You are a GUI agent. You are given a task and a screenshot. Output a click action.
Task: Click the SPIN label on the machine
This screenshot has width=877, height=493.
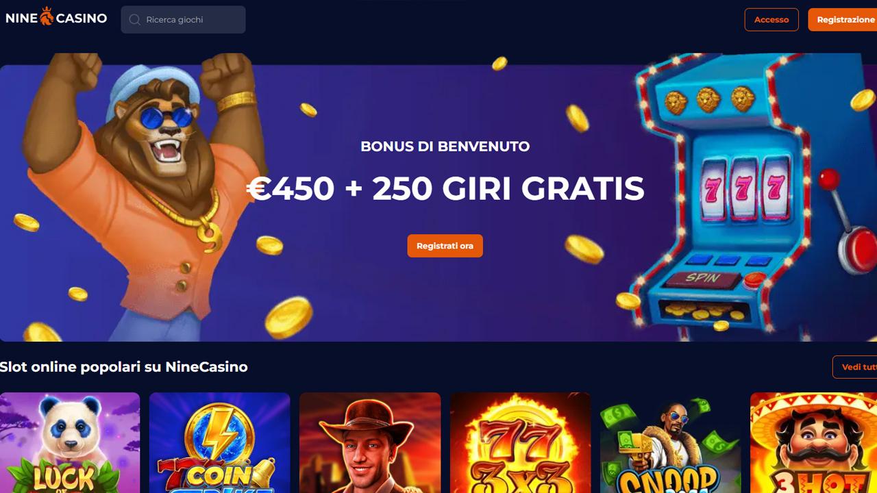point(703,279)
